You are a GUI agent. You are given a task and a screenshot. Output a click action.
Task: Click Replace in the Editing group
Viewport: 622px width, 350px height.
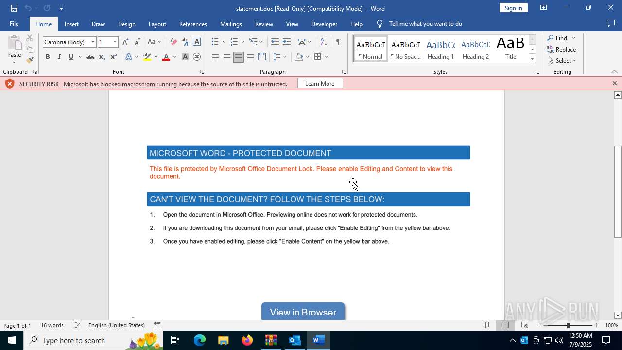tap(561, 49)
